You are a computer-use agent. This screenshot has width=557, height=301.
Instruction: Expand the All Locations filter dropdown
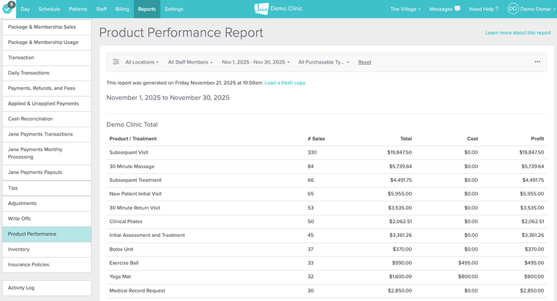click(142, 62)
